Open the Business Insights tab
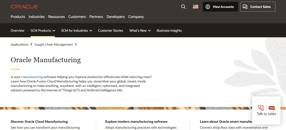This screenshot has width=286, height=130. pyautogui.click(x=169, y=31)
